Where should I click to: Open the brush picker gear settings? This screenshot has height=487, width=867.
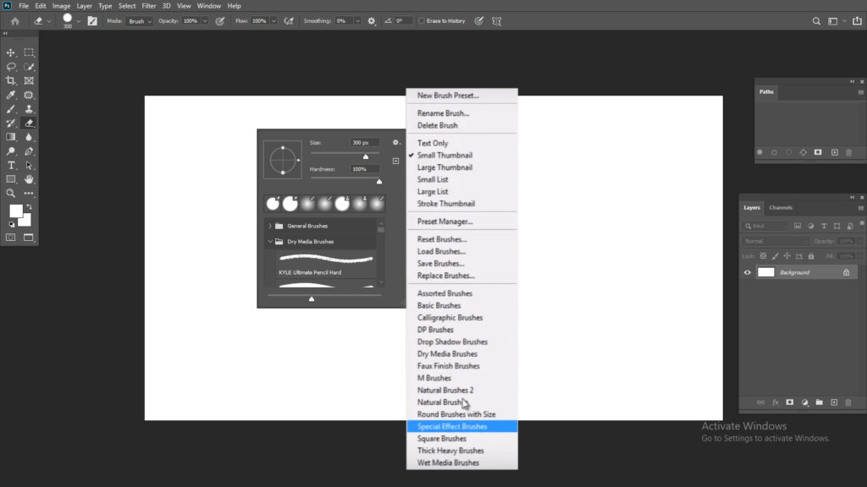point(395,142)
